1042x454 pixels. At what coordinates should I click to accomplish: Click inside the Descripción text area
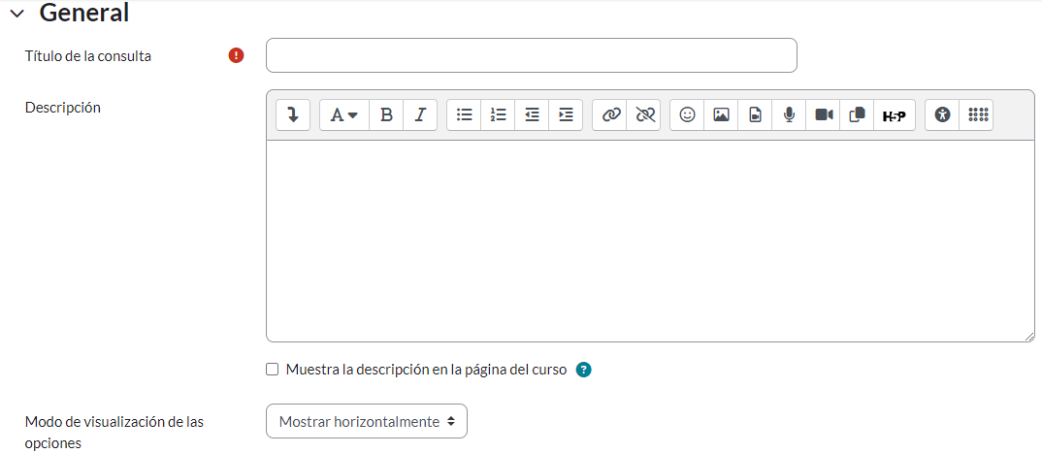pyautogui.click(x=650, y=241)
